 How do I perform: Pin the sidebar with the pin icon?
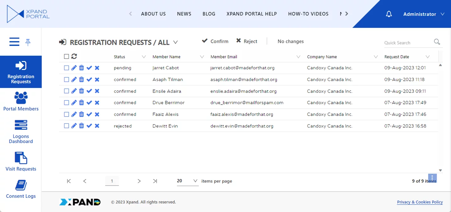[x=28, y=42]
